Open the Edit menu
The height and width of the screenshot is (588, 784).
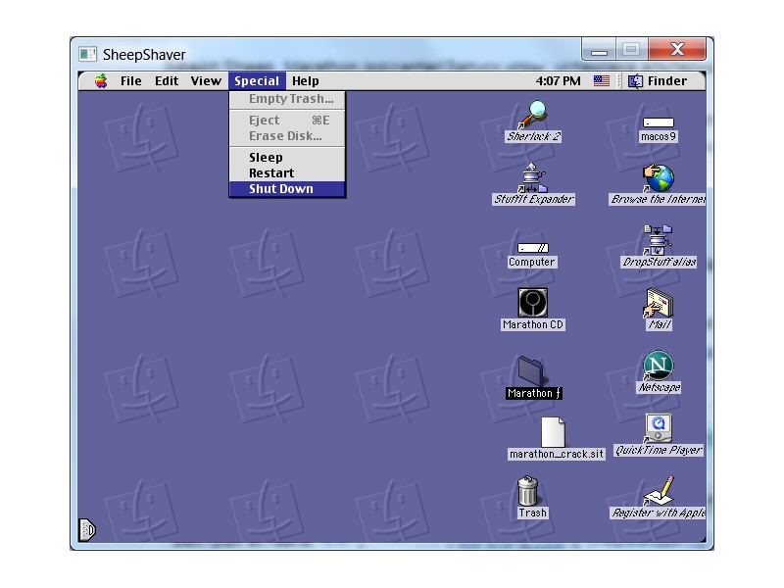(x=167, y=81)
